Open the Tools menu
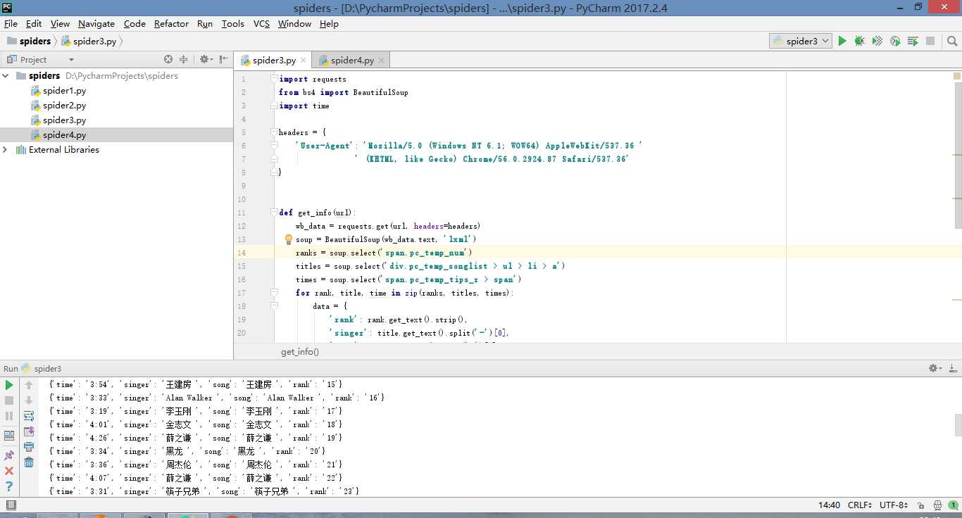Image resolution: width=962 pixels, height=518 pixels. [x=232, y=24]
